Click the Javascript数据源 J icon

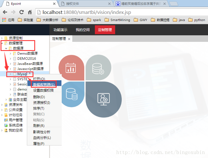click(x=15, y=69)
